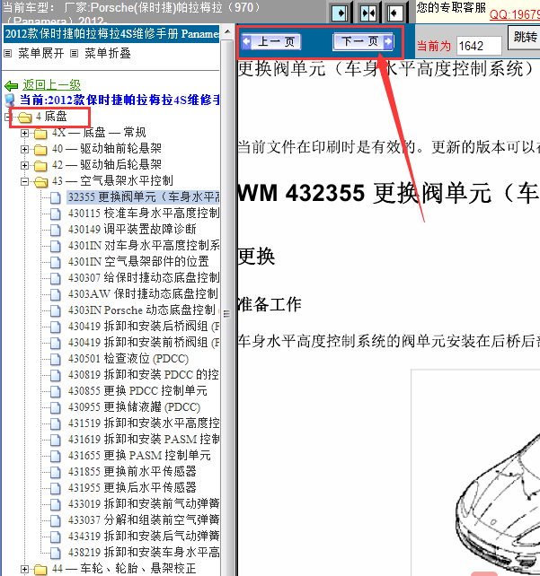Viewport: 540px width, 576px height.
Task: Open 430819 拆卸和安装 PDCC document
Action: click(x=144, y=375)
